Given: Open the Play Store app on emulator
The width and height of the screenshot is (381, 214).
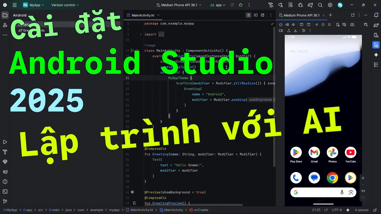Looking at the screenshot, I should click(296, 155).
